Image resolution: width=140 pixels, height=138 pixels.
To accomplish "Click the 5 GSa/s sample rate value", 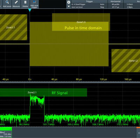I will pos(130,4).
